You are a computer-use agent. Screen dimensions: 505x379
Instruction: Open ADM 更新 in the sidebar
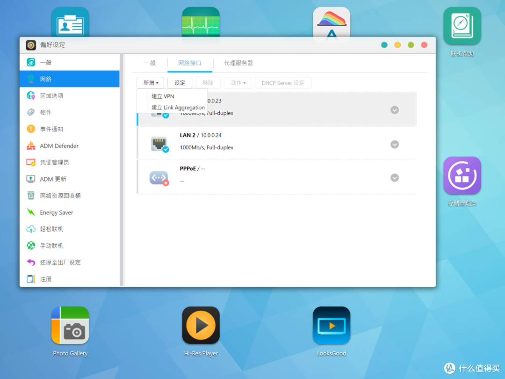point(70,179)
